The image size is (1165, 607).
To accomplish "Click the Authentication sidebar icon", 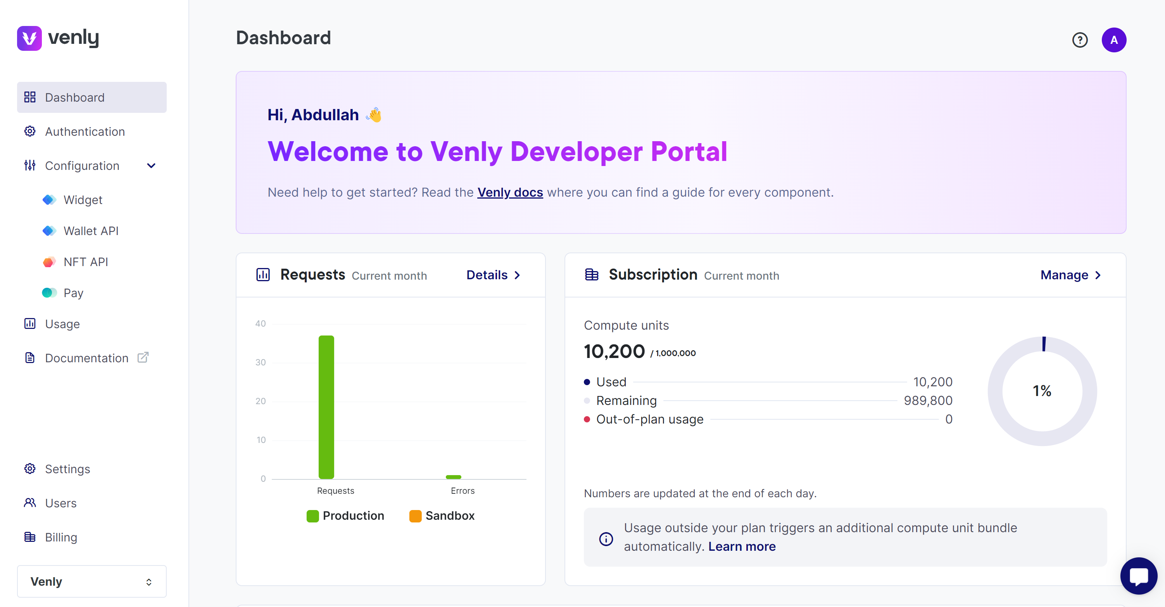I will [31, 131].
